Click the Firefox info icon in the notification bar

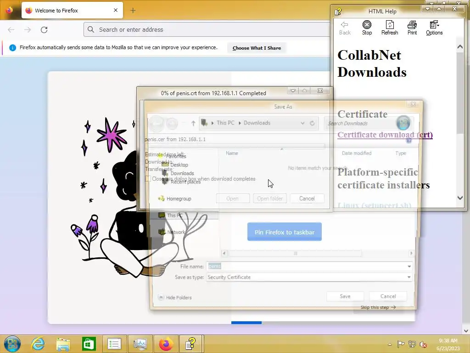point(12,48)
